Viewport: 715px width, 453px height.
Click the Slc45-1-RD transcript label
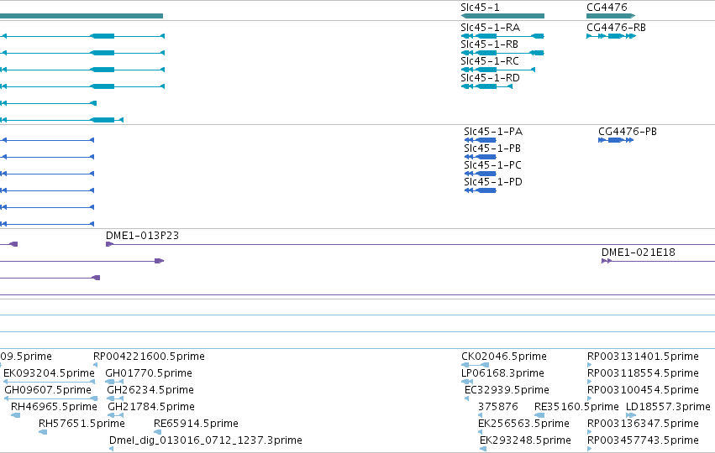coord(490,78)
